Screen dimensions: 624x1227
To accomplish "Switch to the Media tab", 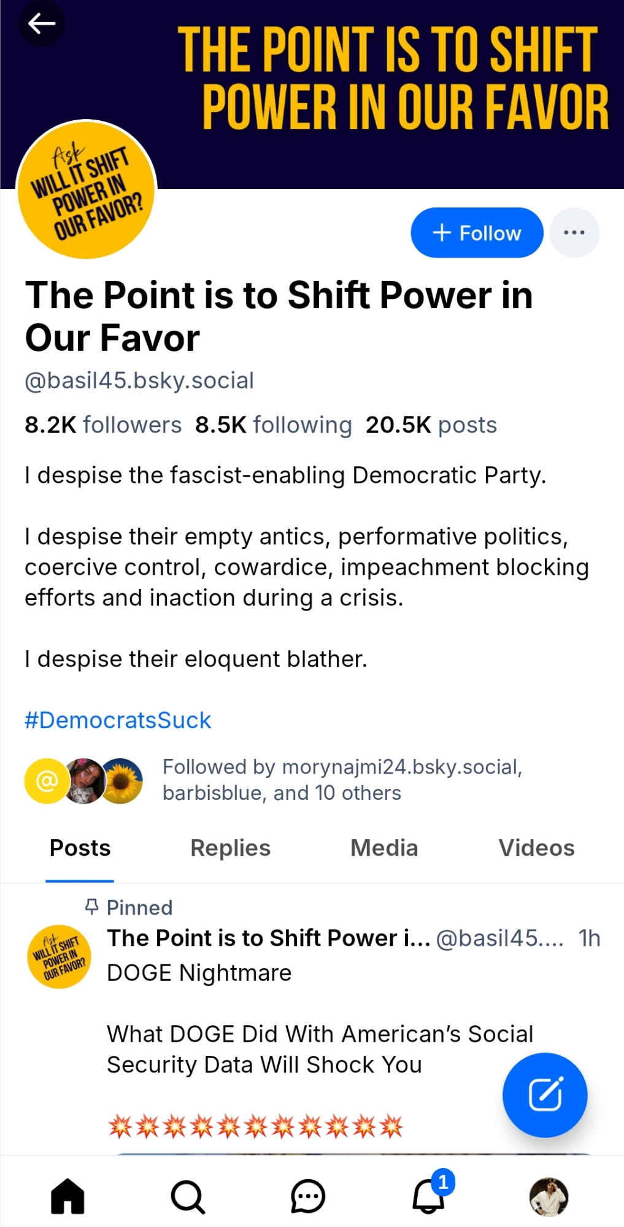I will (x=384, y=848).
